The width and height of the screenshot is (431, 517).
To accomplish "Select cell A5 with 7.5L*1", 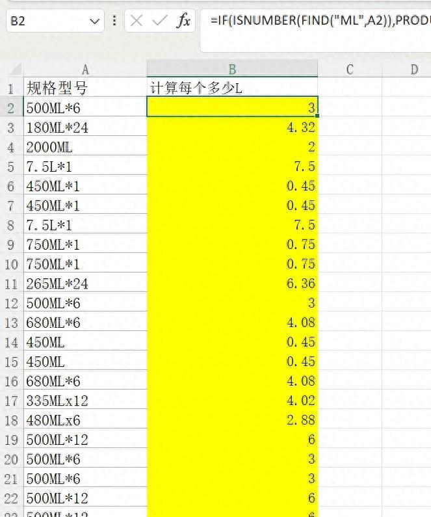I will tap(85, 166).
